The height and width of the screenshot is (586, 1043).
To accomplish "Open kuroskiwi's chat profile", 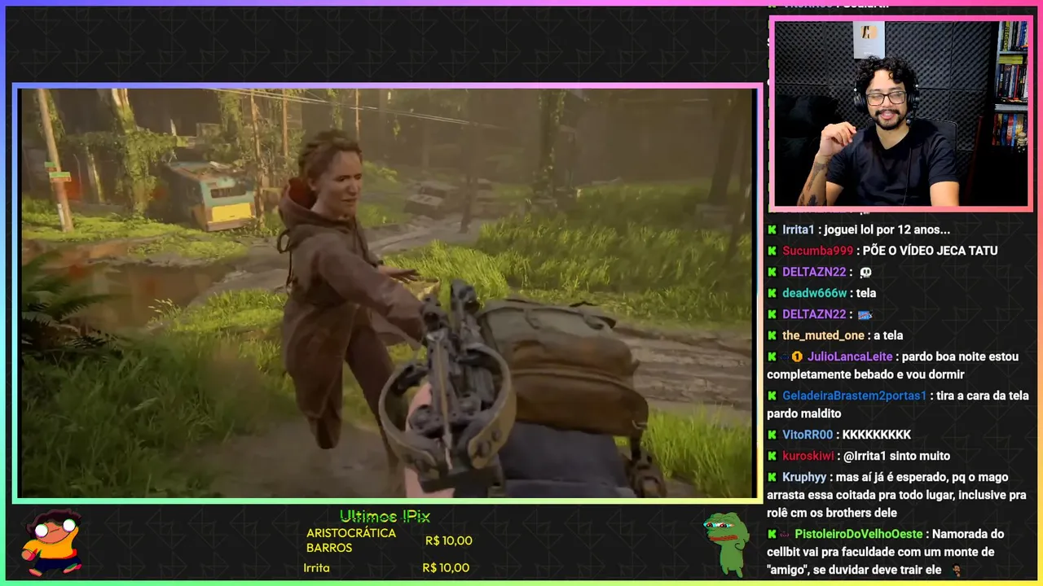I will coord(809,456).
